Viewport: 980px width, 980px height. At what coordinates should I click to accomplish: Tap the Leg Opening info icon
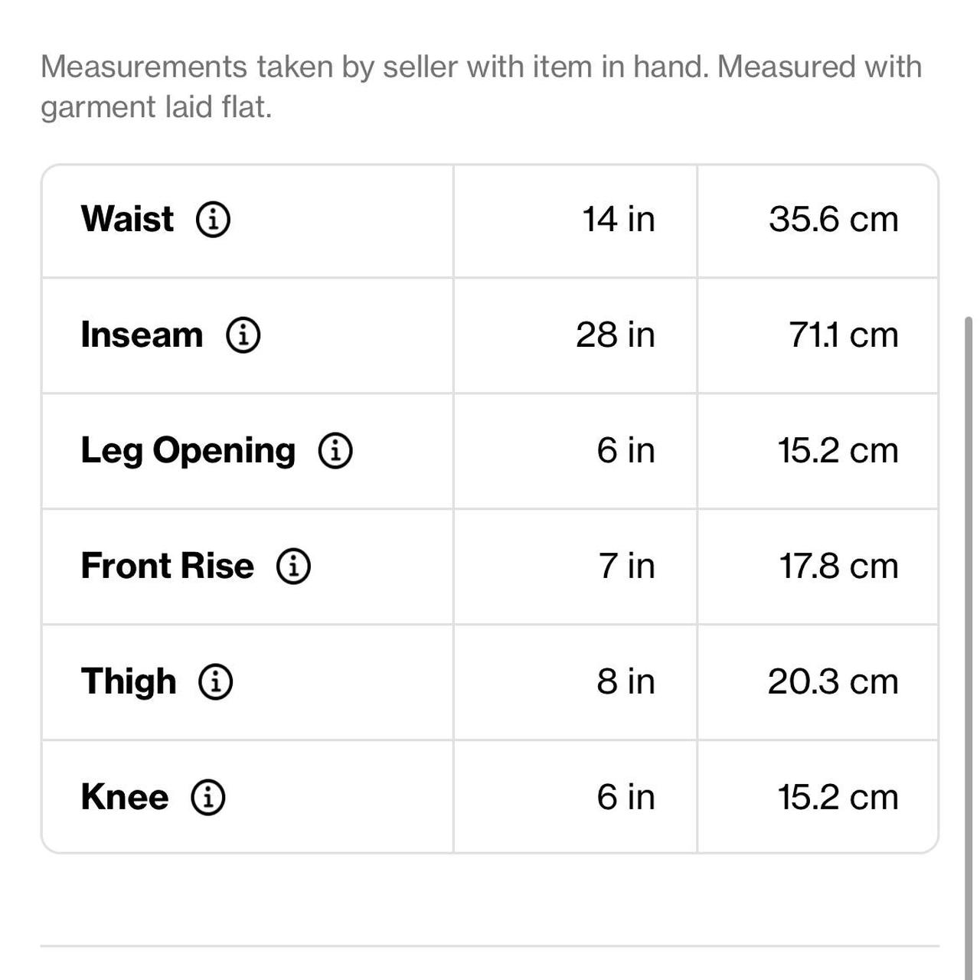pyautogui.click(x=335, y=450)
